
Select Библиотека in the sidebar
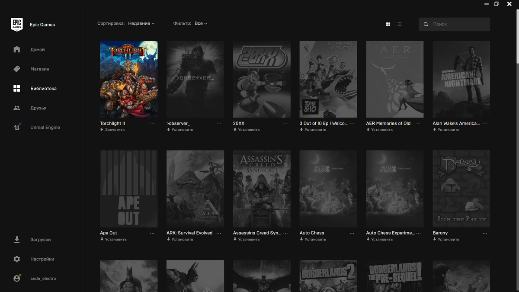43,88
